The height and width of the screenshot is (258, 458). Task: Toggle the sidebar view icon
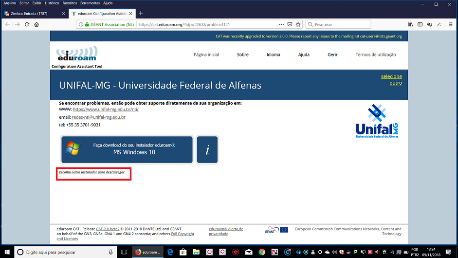point(420,24)
